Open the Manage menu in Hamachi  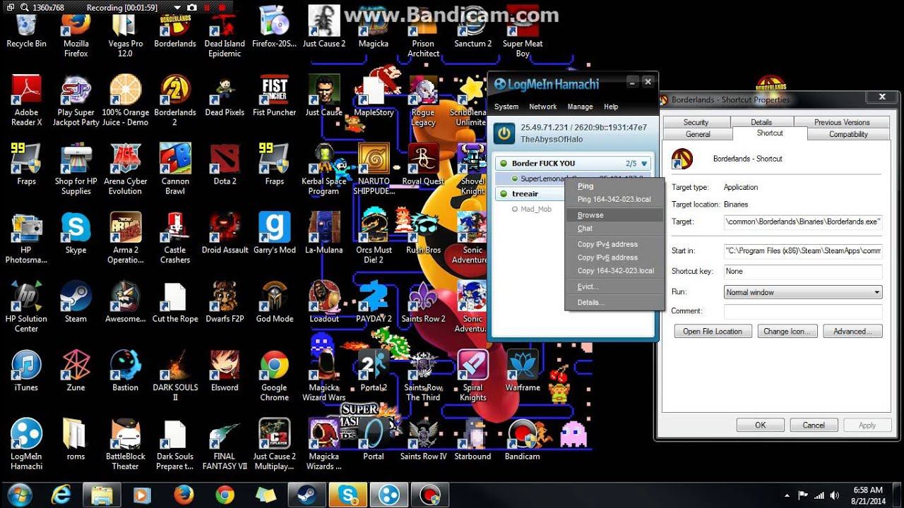tap(580, 107)
